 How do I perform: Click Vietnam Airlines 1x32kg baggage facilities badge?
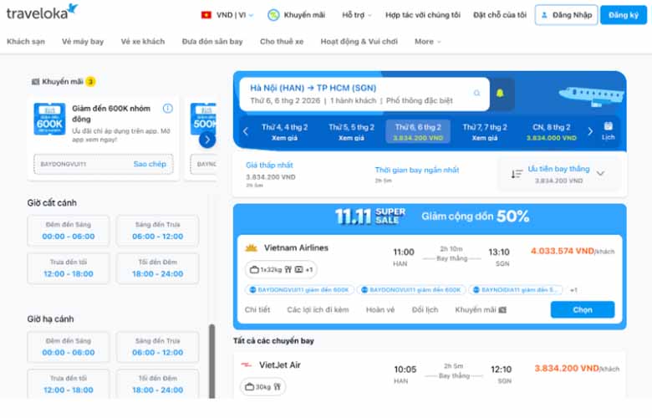pos(281,269)
